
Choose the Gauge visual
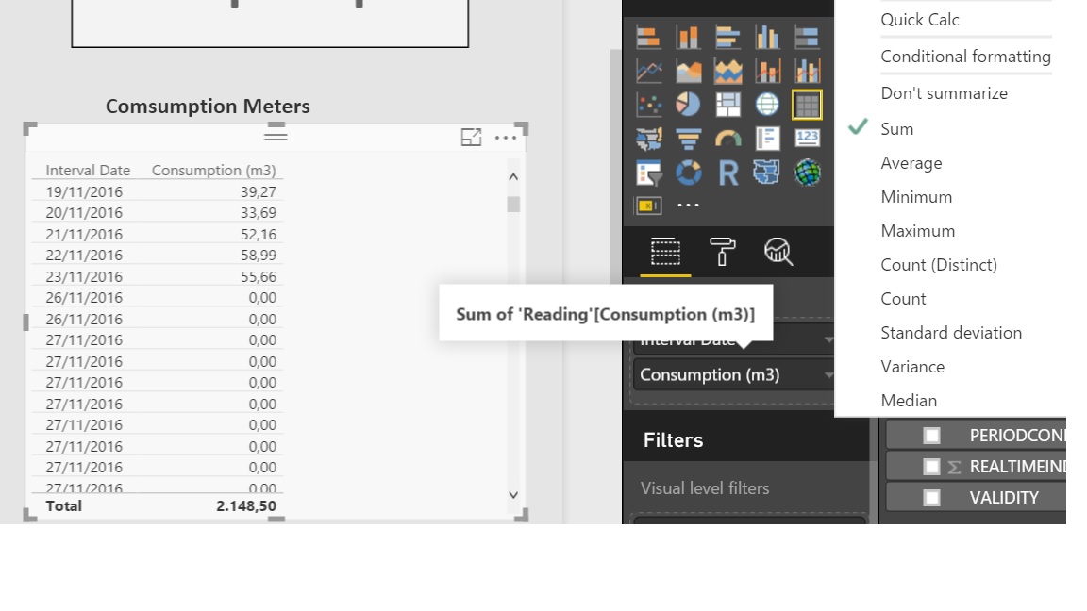tap(727, 139)
